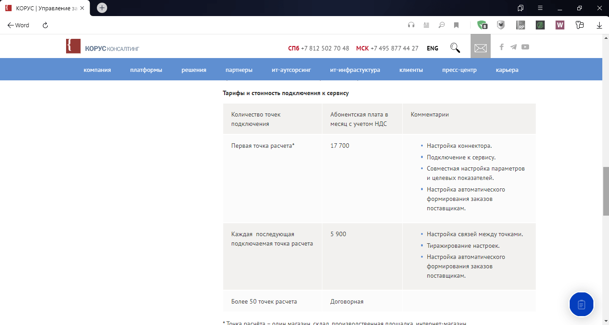Viewport: 609px width, 325px height.
Task: Open the green shield extension with badge 8
Action: 482,25
